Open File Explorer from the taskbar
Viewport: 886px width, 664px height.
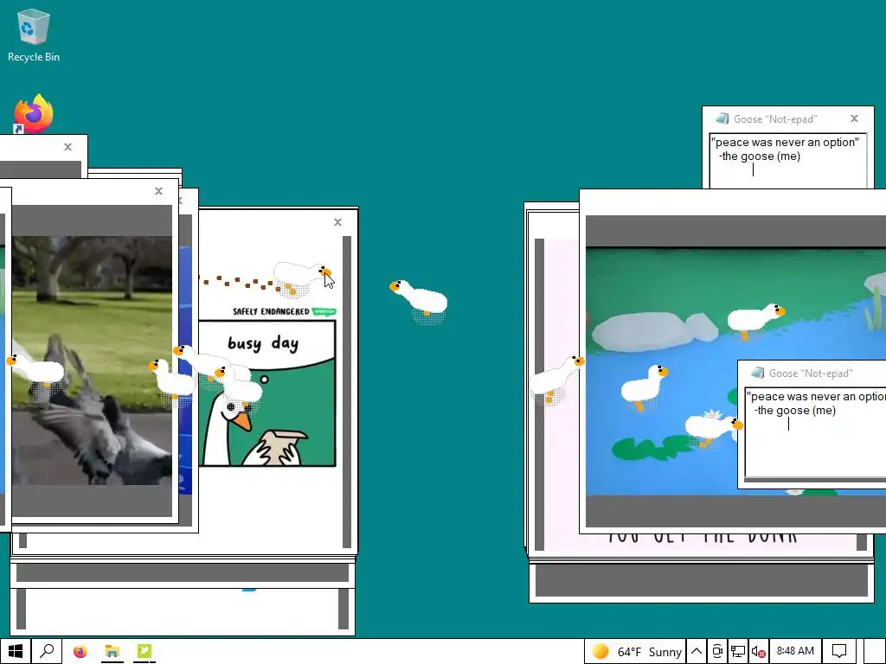[112, 652]
